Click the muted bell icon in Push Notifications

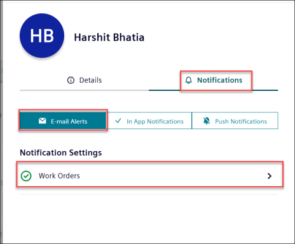click(207, 121)
